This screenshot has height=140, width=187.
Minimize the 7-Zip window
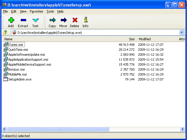click(168, 5)
